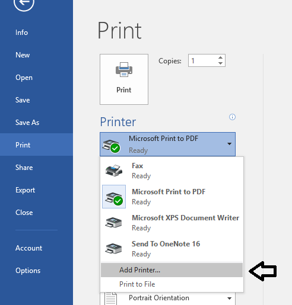
Task: Click the 'Copies:' label
Action: (170, 61)
